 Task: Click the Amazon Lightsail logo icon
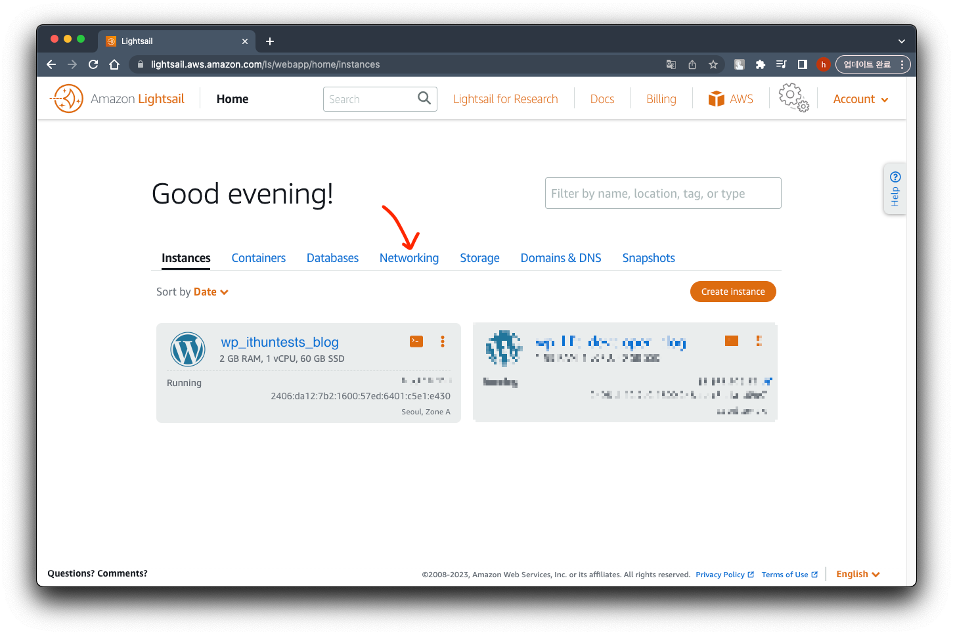click(x=66, y=99)
